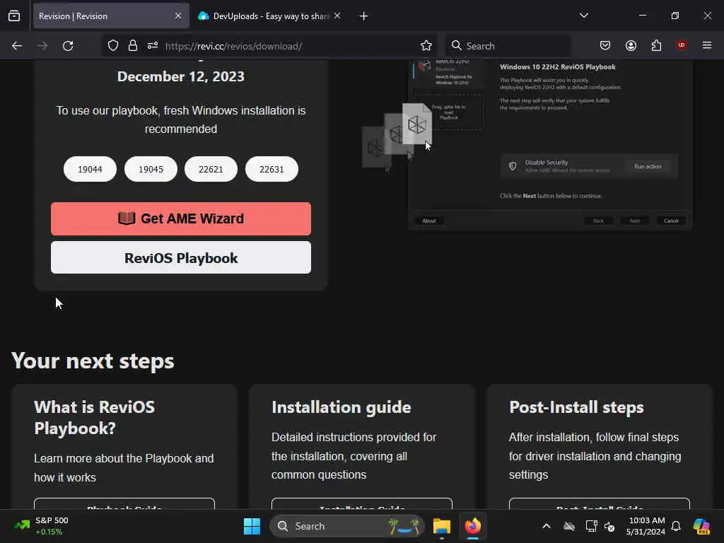The height and width of the screenshot is (543, 724).
Task: Open a new tab with plus button
Action: pyautogui.click(x=363, y=16)
